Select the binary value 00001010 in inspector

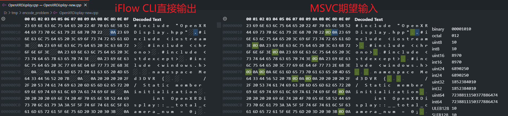[x=461, y=29]
